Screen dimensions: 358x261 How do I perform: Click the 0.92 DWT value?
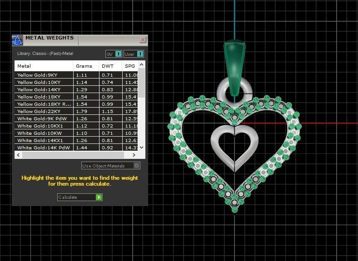(107, 148)
